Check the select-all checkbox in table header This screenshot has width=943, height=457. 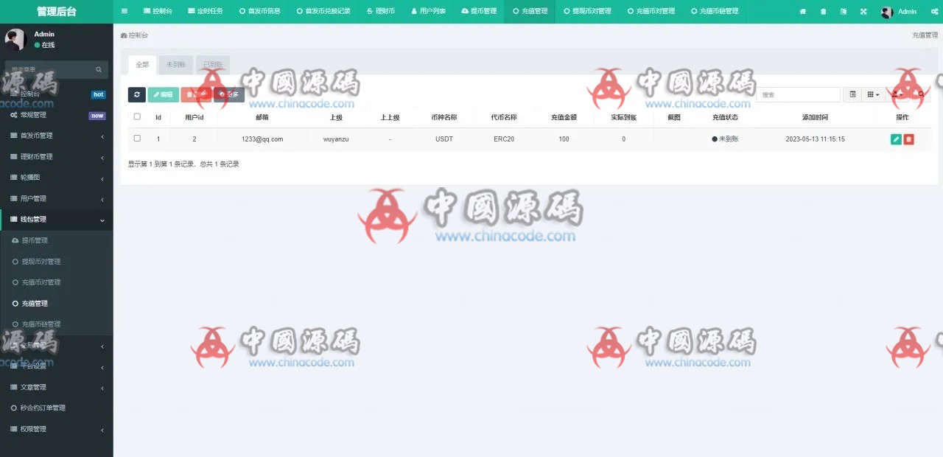[x=137, y=116]
